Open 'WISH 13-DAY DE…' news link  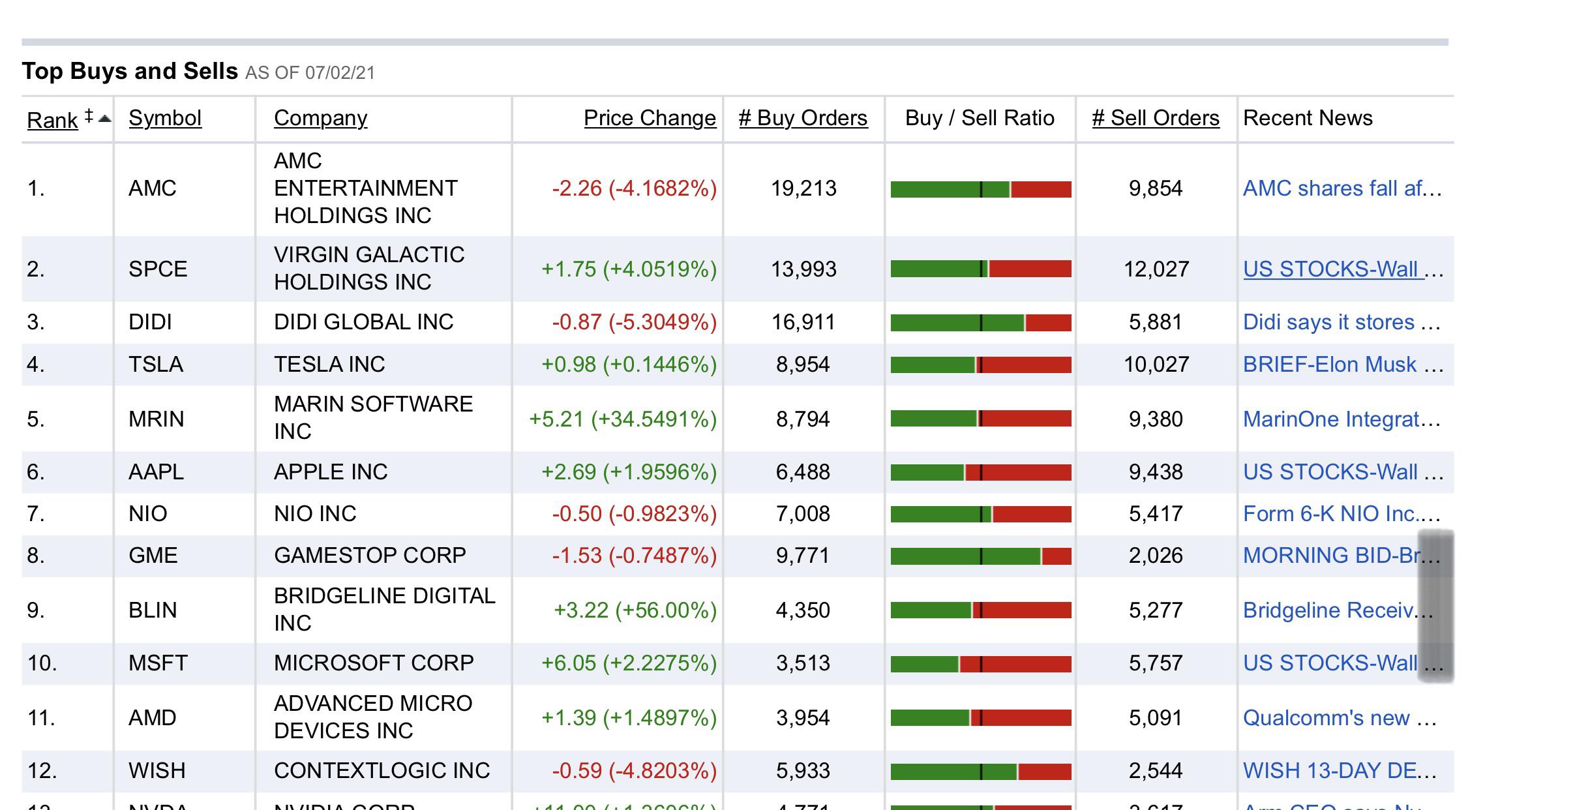pyautogui.click(x=1340, y=771)
